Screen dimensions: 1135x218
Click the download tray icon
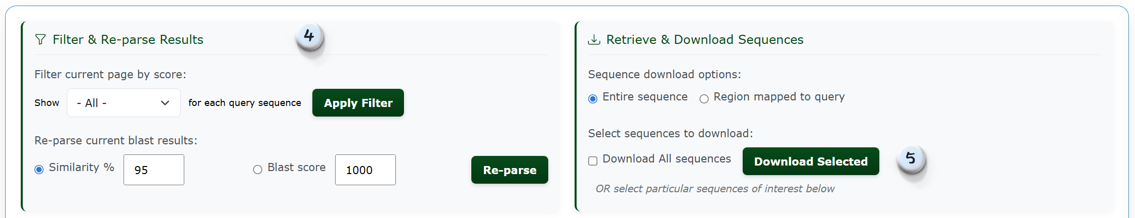[594, 39]
